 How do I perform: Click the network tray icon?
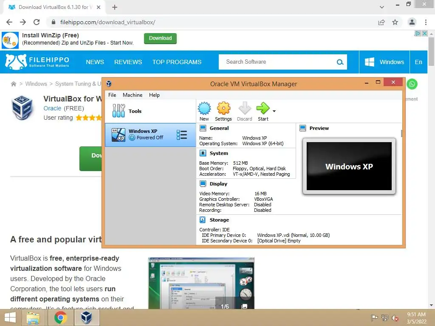385,318
